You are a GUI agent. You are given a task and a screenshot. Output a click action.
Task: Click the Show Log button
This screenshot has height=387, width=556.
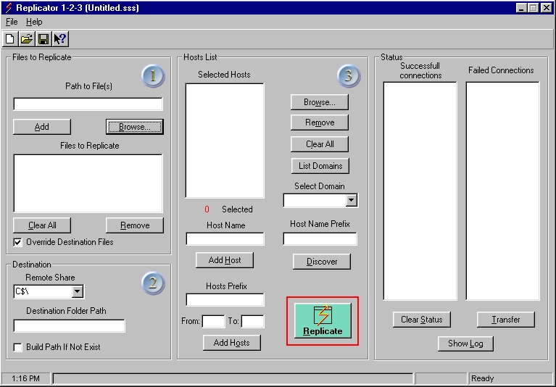(x=465, y=344)
